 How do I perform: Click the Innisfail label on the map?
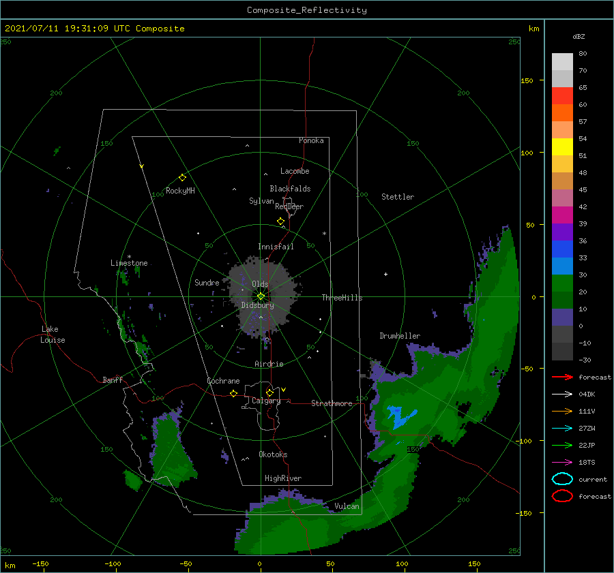276,247
